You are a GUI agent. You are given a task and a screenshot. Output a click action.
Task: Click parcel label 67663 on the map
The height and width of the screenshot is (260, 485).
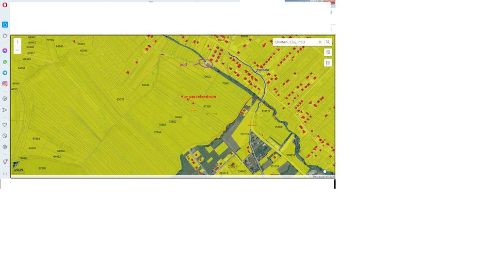click(x=42, y=168)
